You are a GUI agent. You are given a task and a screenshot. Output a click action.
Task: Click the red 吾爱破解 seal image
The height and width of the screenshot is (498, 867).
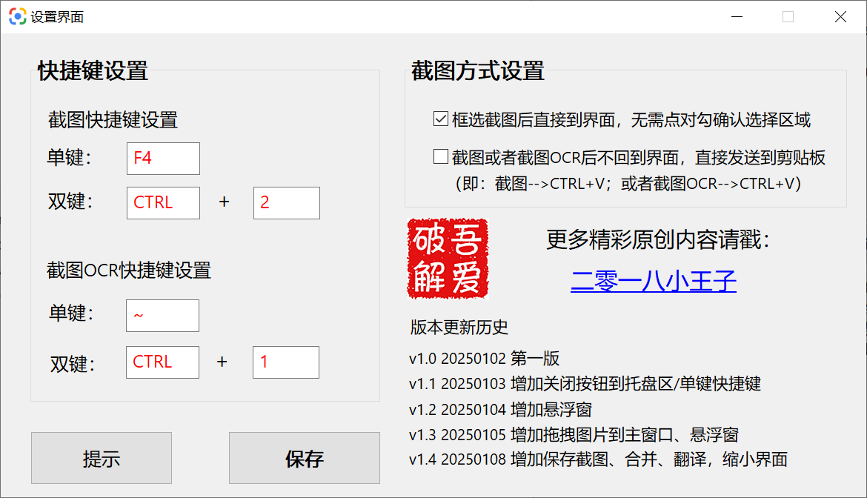pyautogui.click(x=448, y=259)
